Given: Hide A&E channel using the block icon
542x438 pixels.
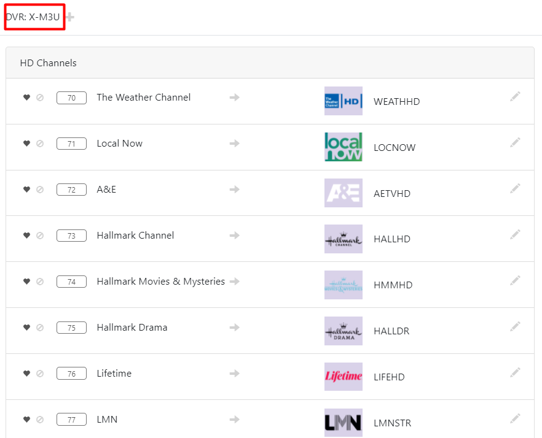Looking at the screenshot, I should [x=40, y=190].
